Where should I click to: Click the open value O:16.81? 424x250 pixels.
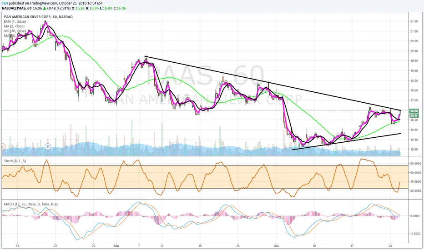tap(79, 8)
